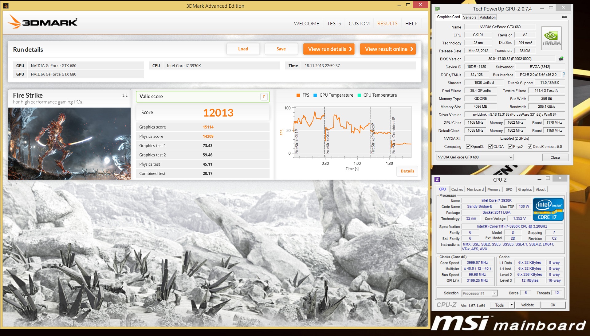Click the GPU Name field in GPU-Z
Screen dimensions: 590x336
point(500,27)
